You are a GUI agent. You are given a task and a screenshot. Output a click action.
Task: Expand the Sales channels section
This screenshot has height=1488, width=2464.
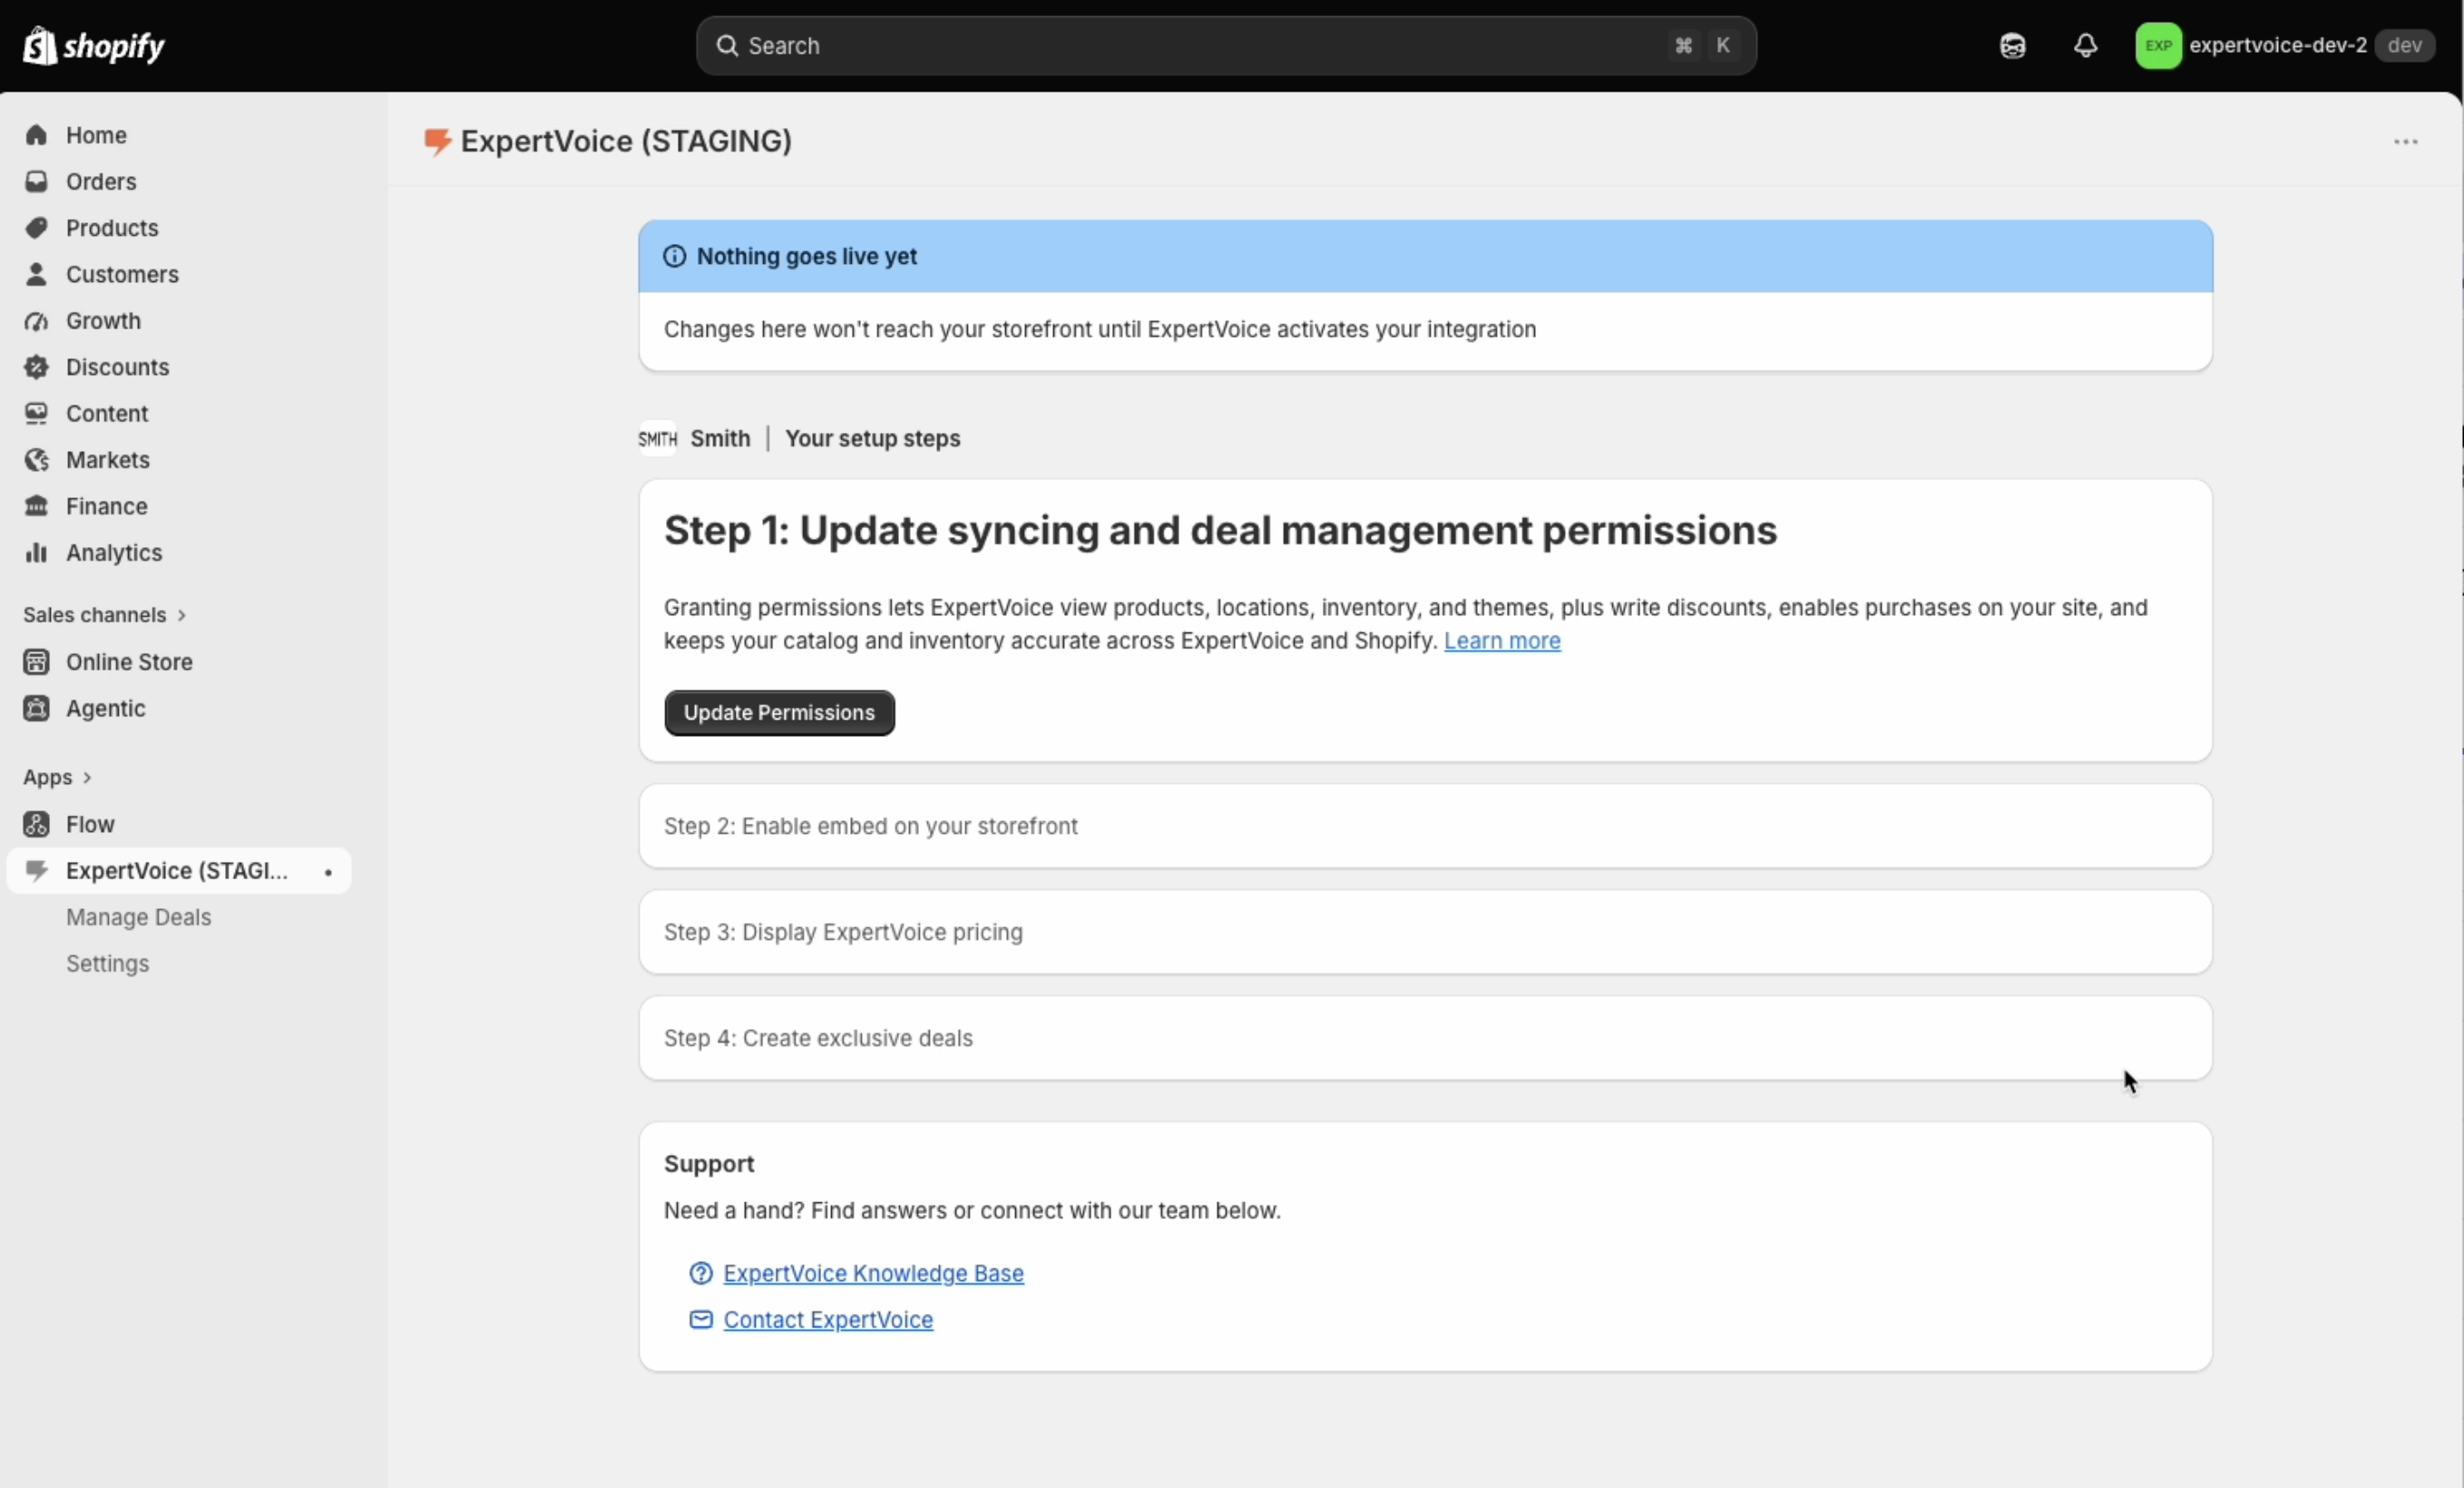pos(105,615)
